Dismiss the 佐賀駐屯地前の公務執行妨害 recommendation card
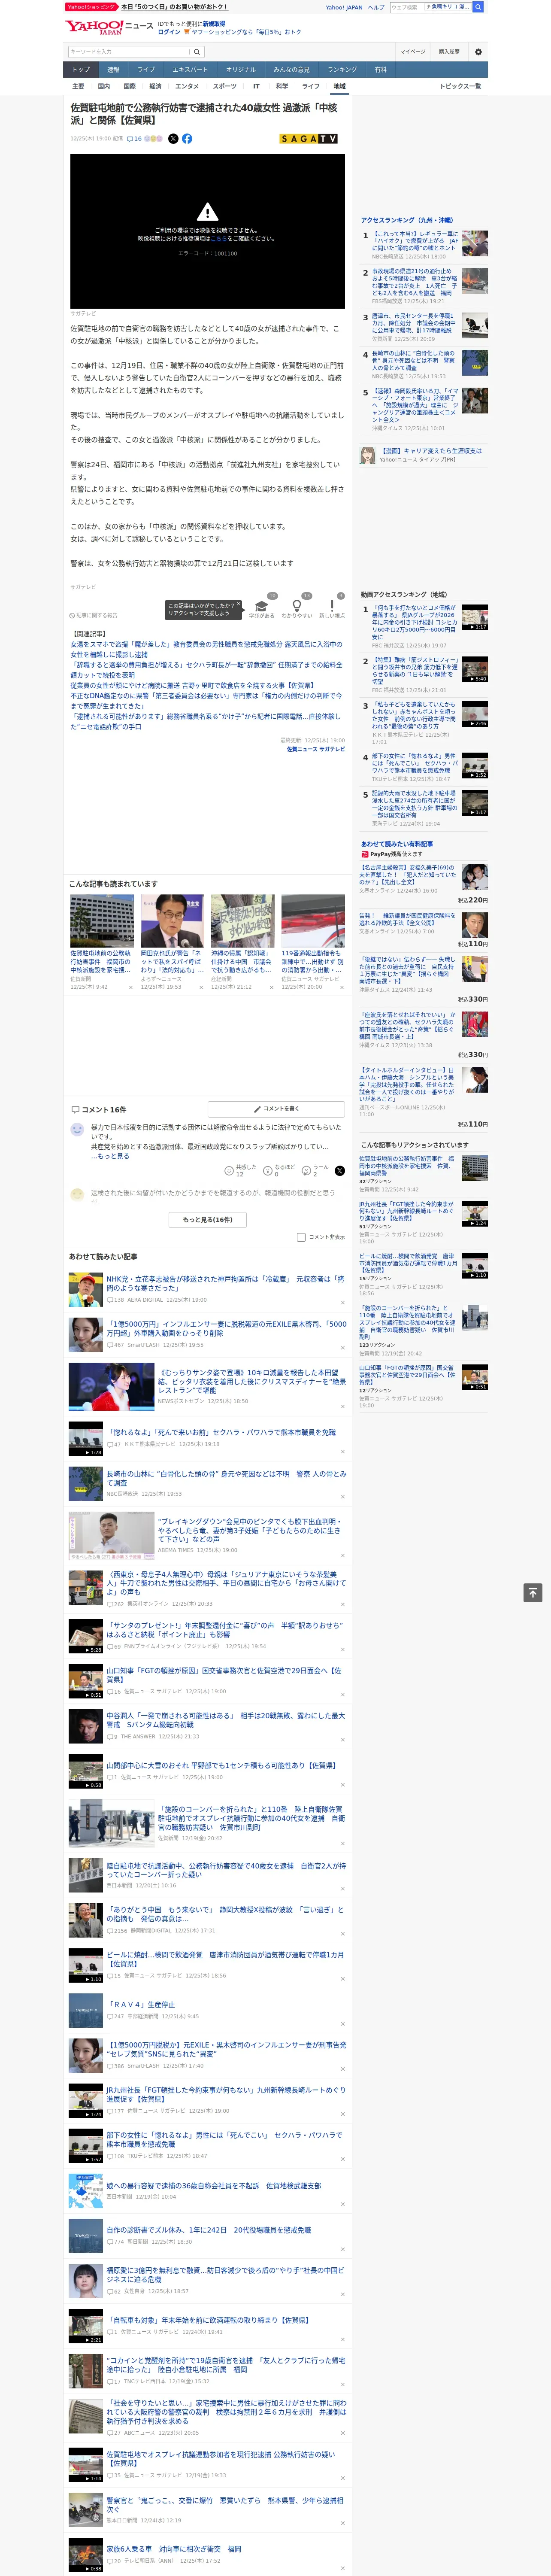Viewport: 551px width, 2576px height. tap(130, 987)
